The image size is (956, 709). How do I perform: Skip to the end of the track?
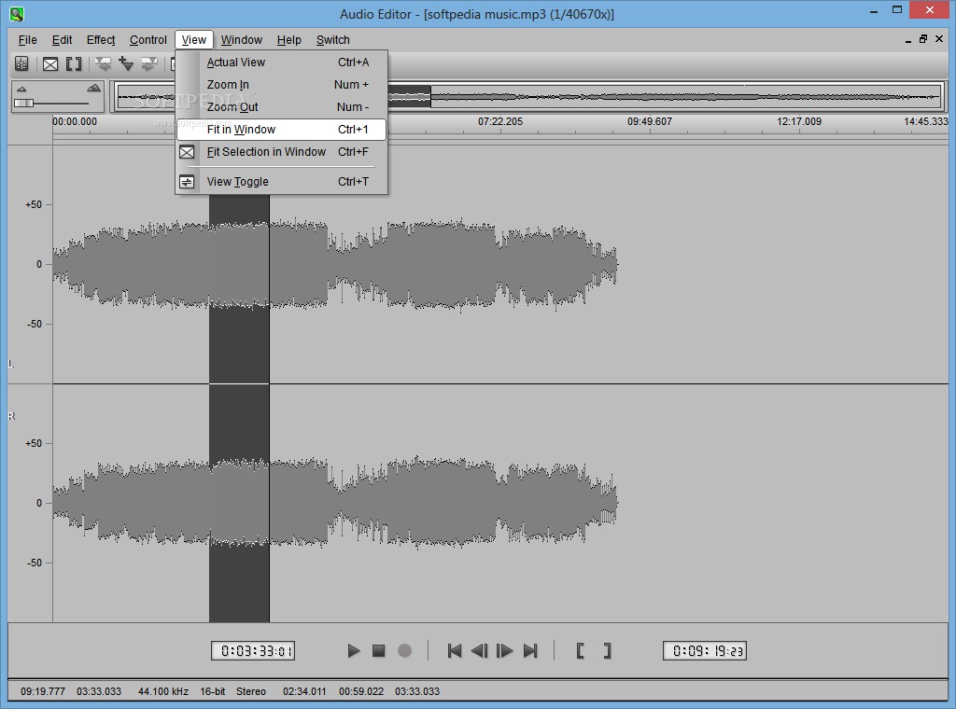click(x=530, y=651)
